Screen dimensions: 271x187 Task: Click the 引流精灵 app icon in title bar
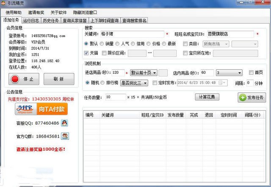pyautogui.click(x=3, y=3)
